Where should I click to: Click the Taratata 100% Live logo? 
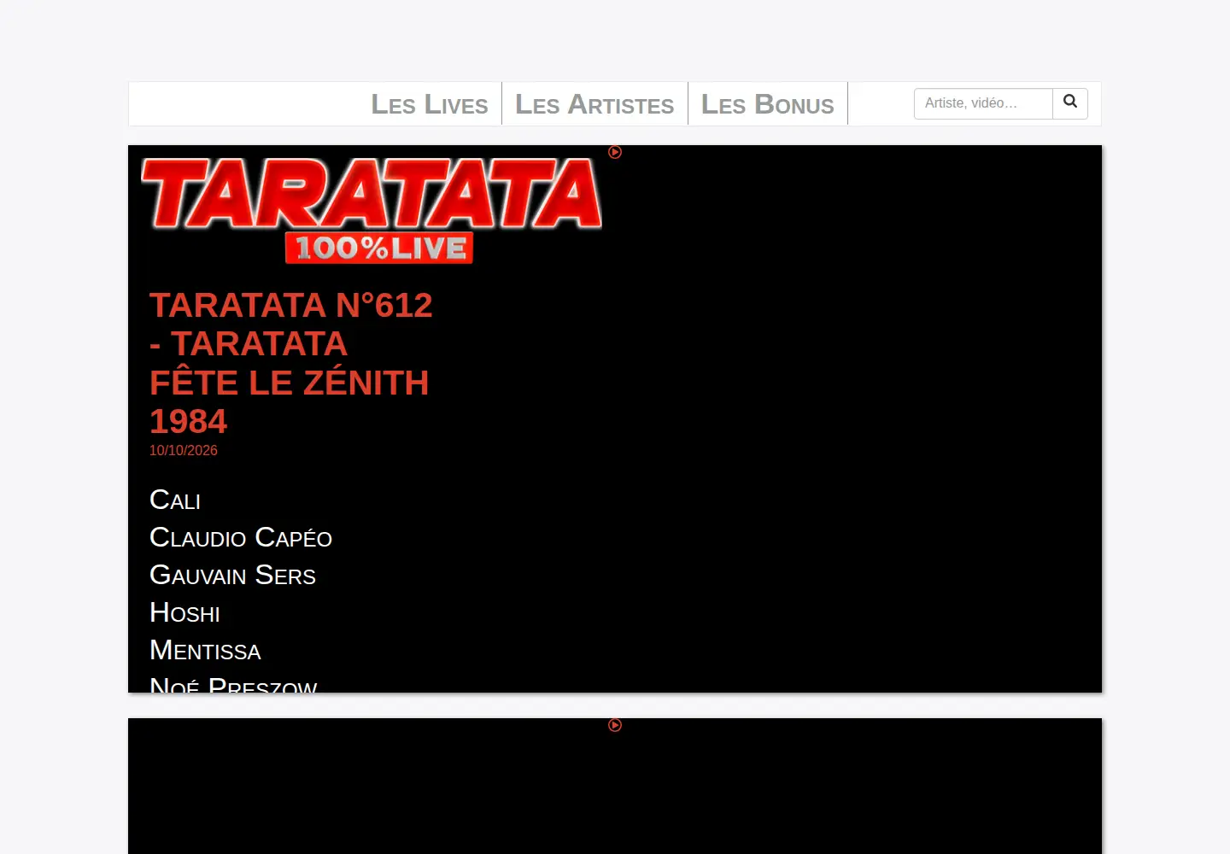pos(372,210)
